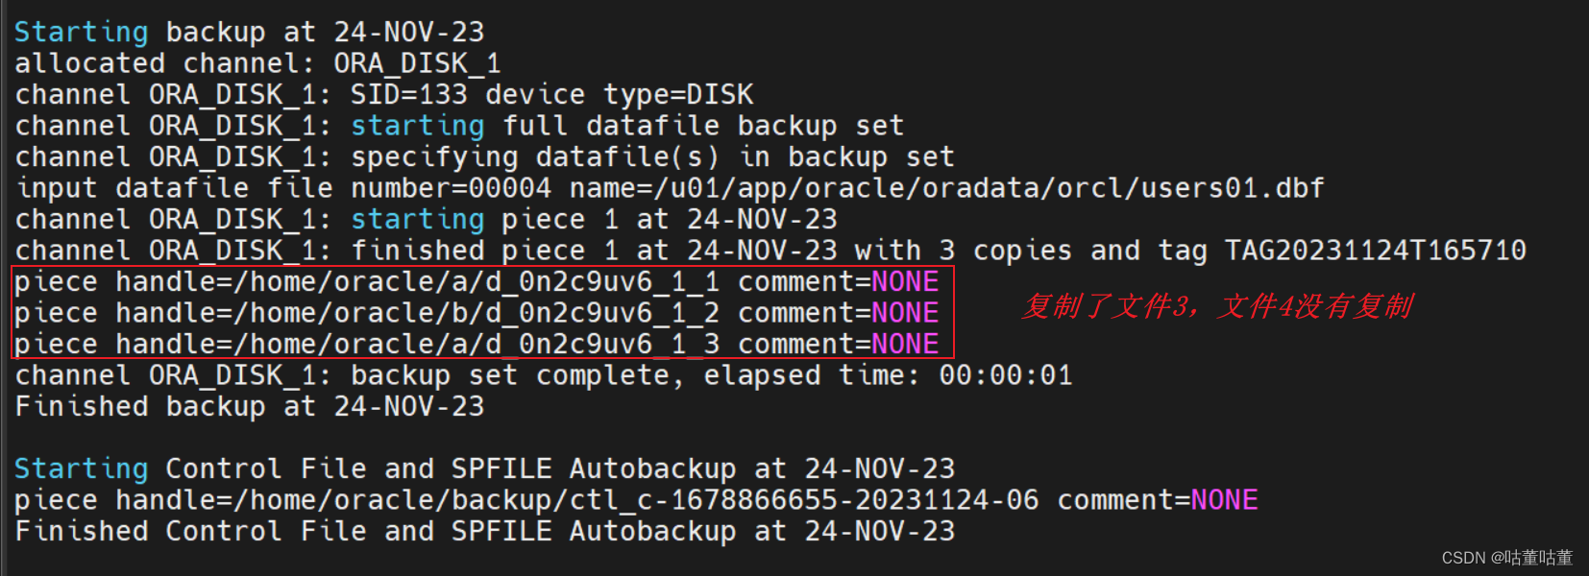Screen dimensions: 1589x576
Task: Click the 'Starting backup at 24-NOV-23' line
Action: pyautogui.click(x=250, y=33)
